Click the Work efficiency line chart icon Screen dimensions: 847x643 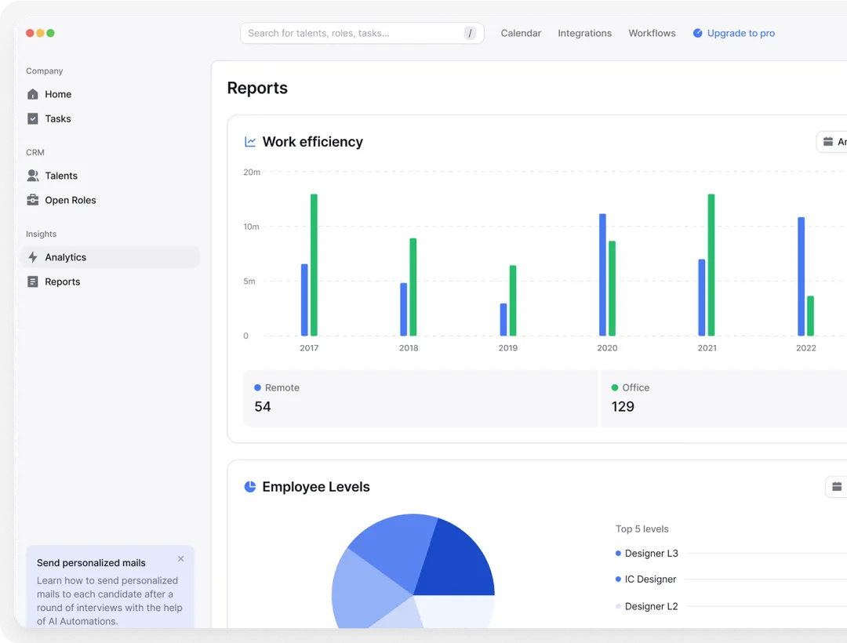(250, 142)
